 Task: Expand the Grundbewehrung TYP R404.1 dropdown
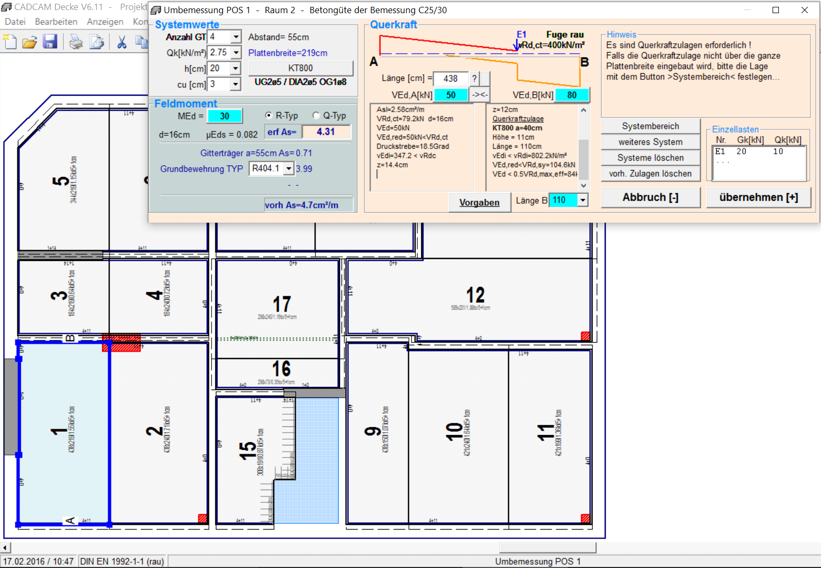click(x=287, y=168)
